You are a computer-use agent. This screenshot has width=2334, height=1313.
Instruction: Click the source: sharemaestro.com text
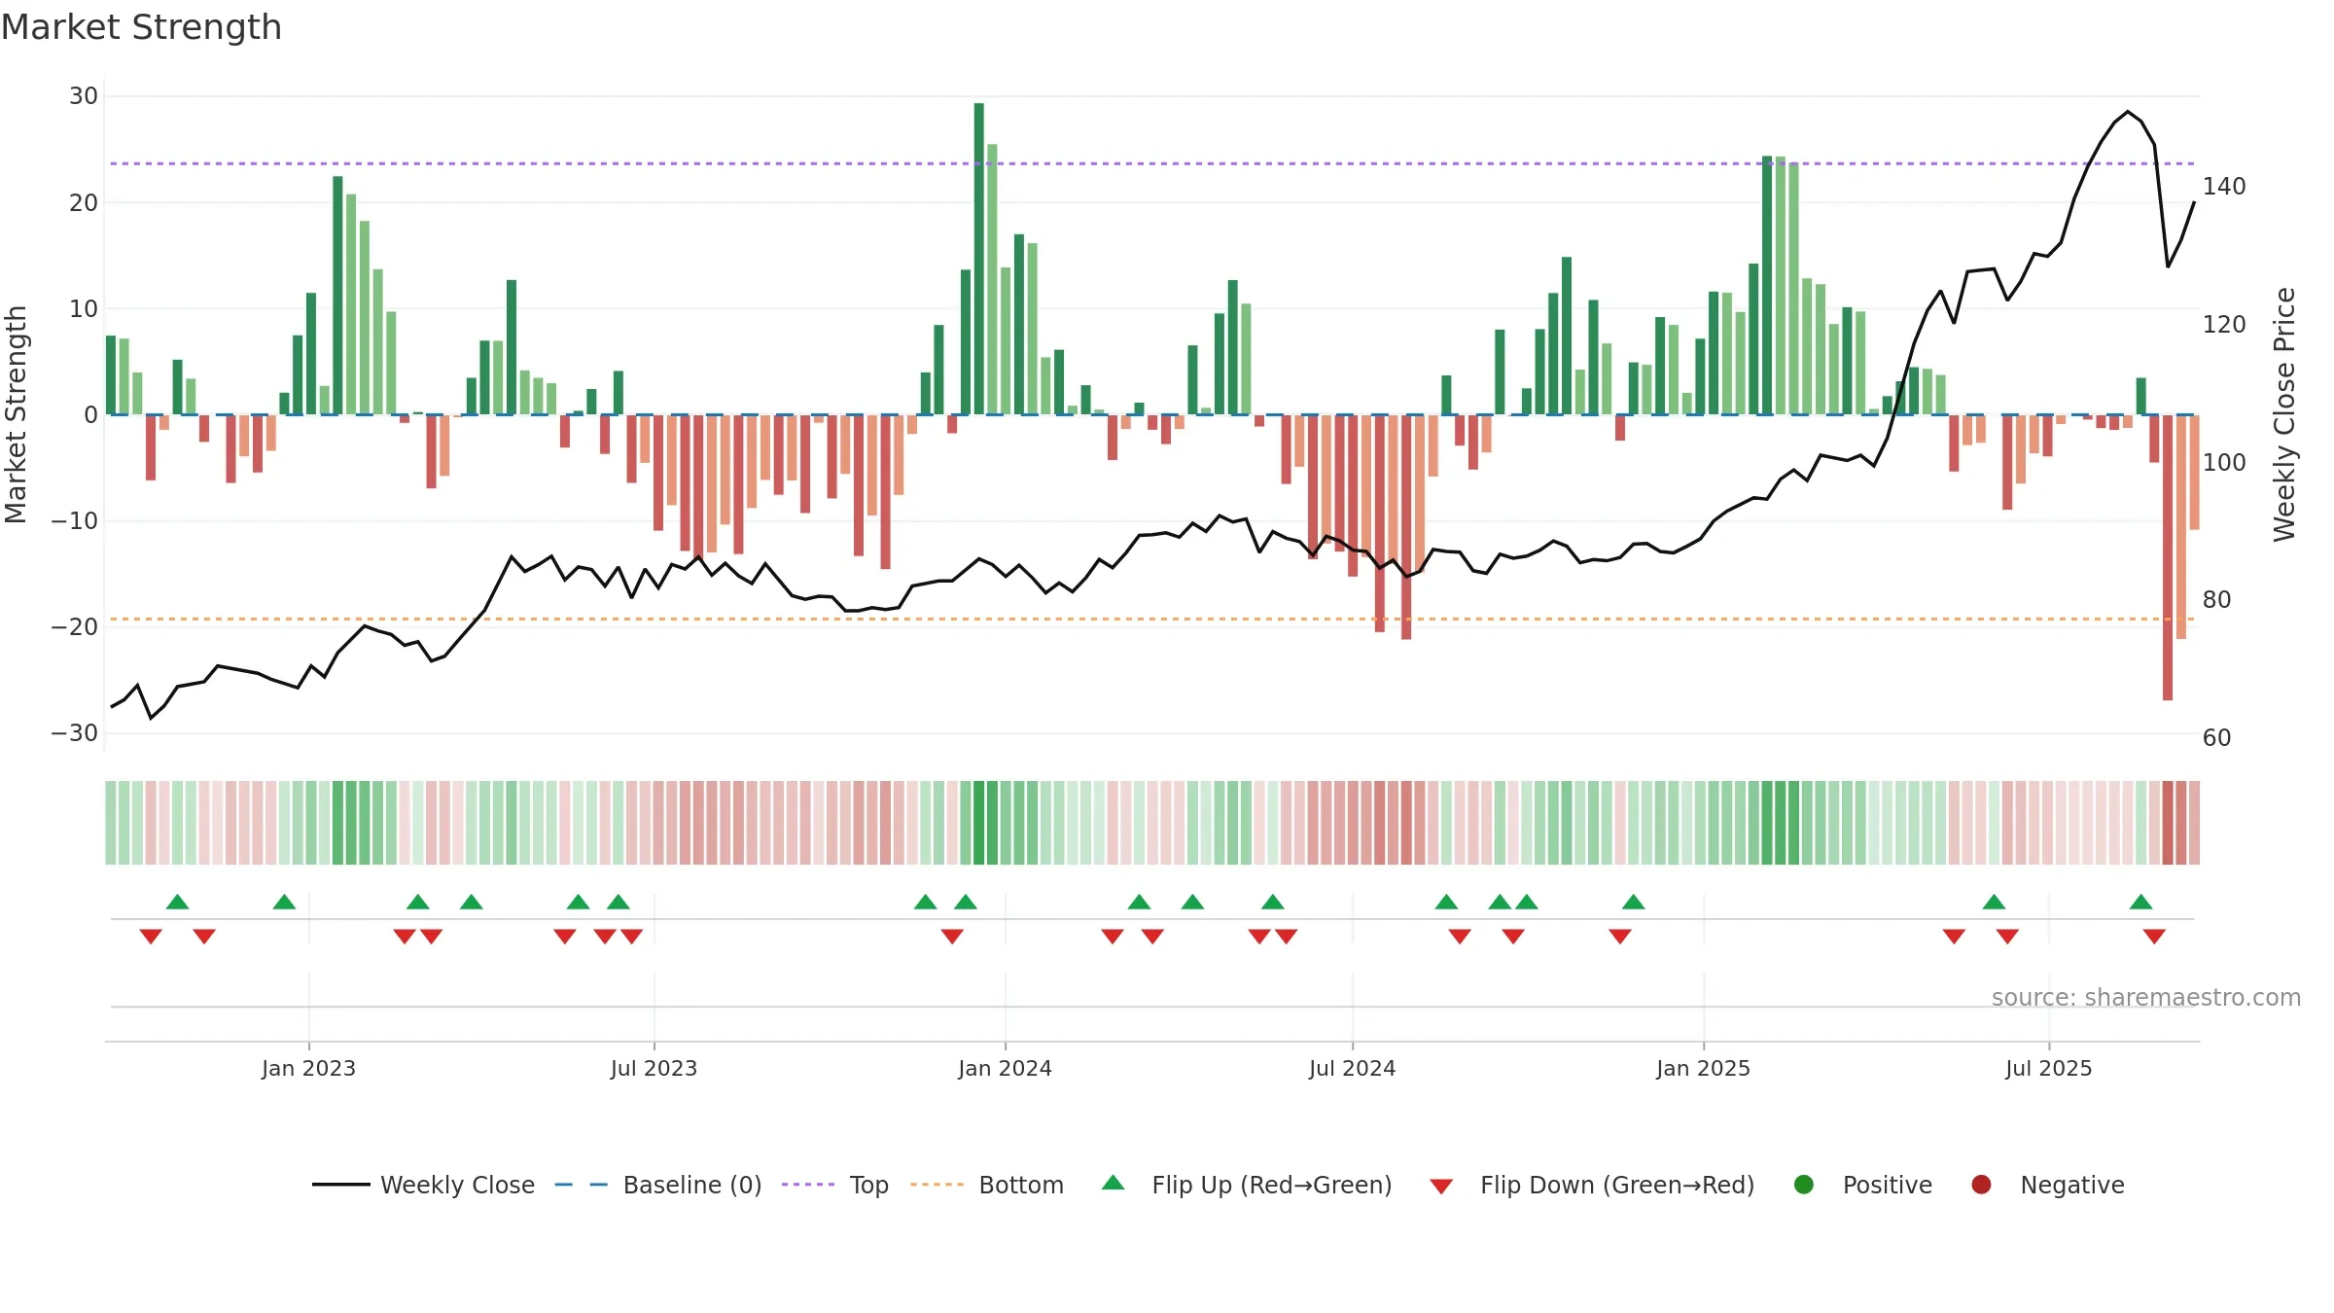pos(2146,998)
